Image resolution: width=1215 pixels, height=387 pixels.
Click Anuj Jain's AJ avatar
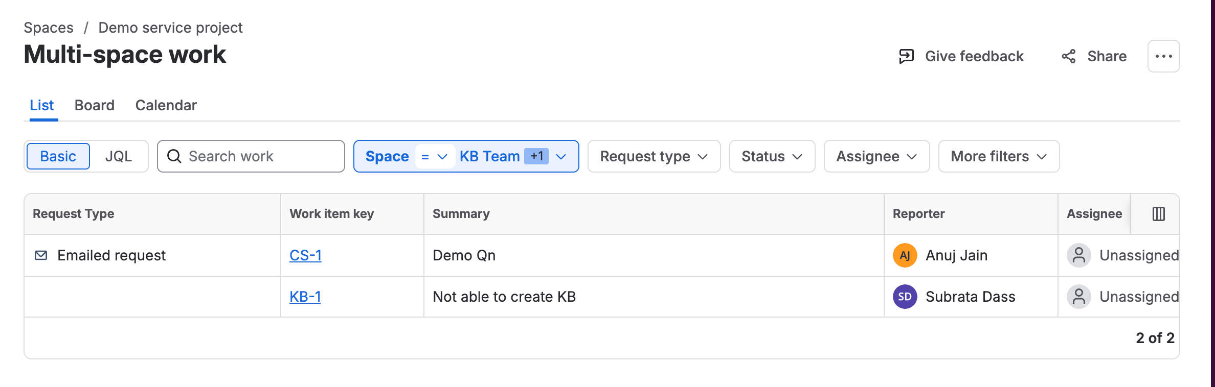tap(905, 255)
